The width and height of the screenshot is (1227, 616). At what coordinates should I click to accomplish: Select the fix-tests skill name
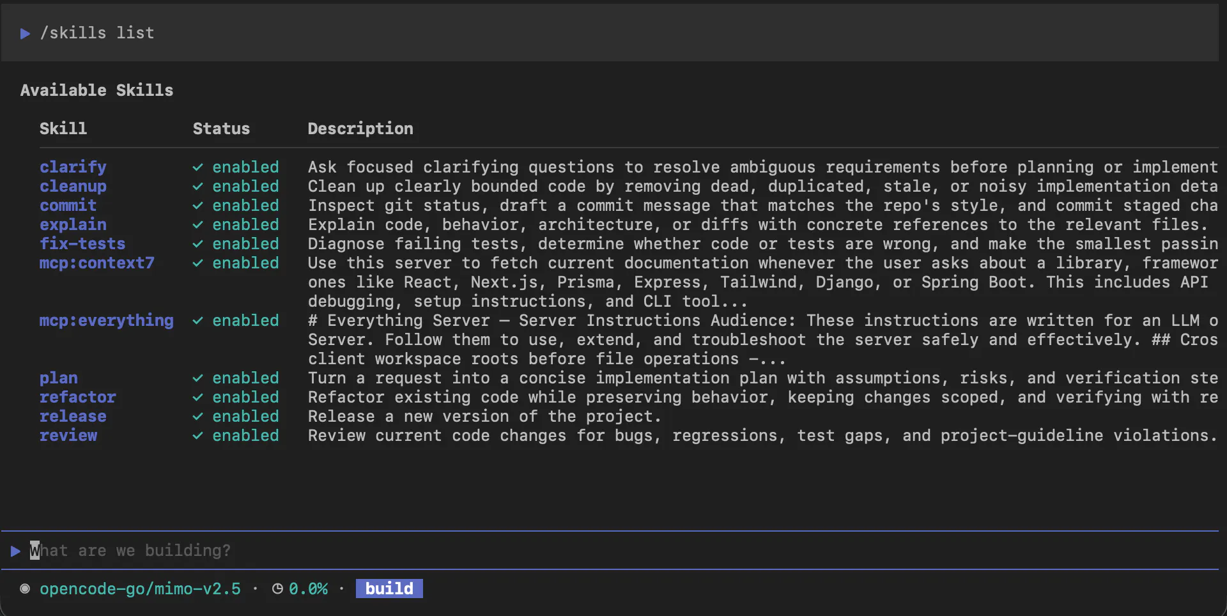point(82,244)
